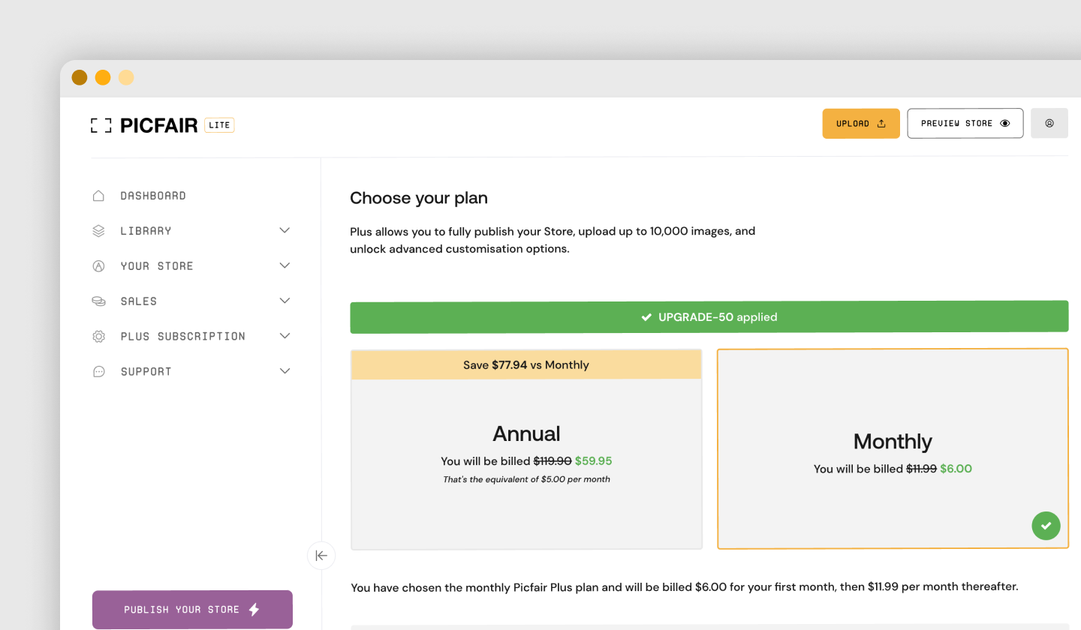Open Your Store menu item
The image size is (1081, 630).
coord(157,266)
